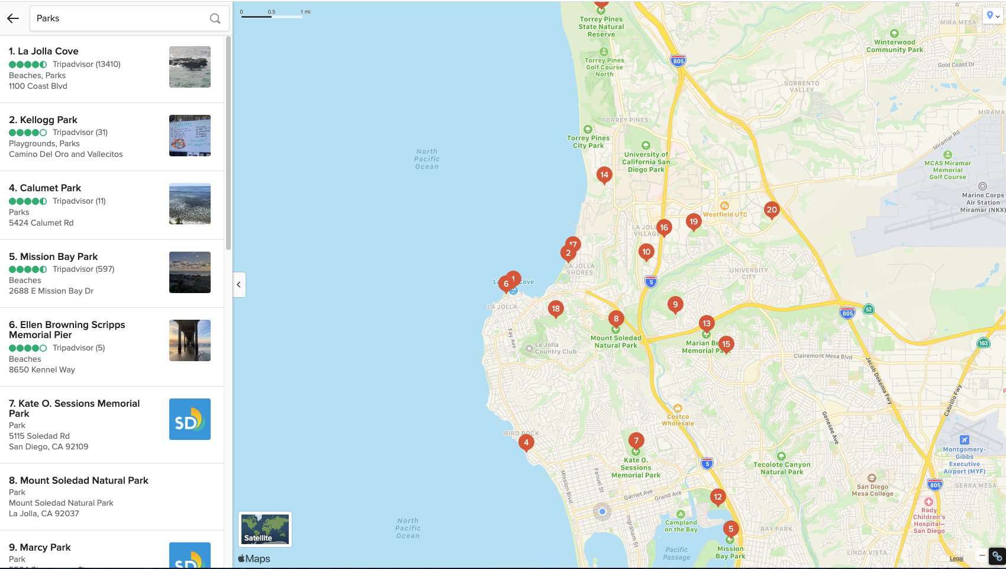Screen dimensions: 1006x569
Task: Open the Kellogg Park result title
Action: (43, 120)
